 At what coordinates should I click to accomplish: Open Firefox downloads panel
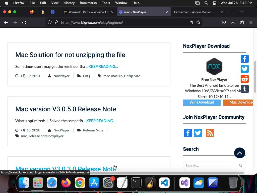233,22
